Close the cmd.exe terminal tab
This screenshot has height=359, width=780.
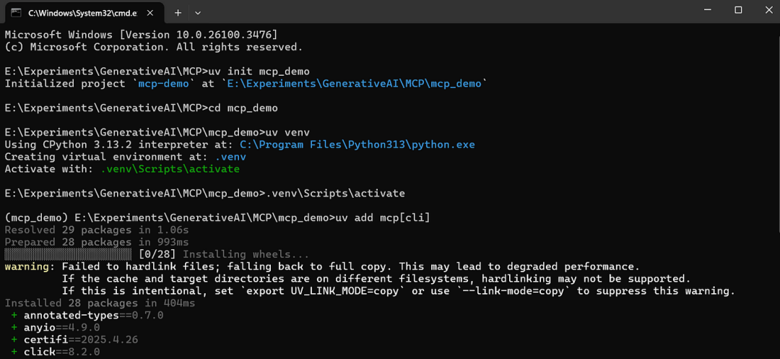152,12
